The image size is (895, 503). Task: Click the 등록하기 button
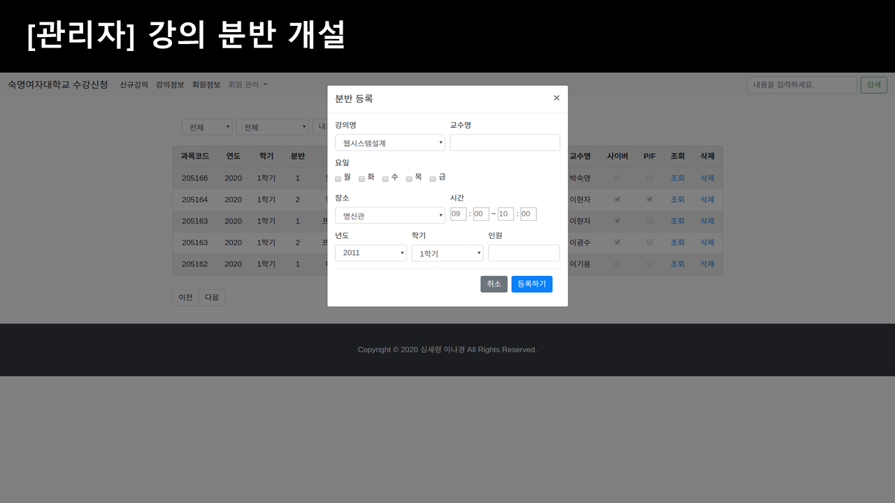coord(531,284)
